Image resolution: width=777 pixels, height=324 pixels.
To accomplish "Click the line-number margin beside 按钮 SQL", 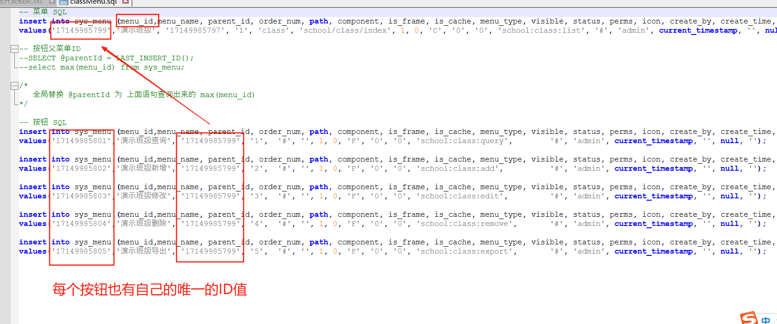I will pos(5,122).
